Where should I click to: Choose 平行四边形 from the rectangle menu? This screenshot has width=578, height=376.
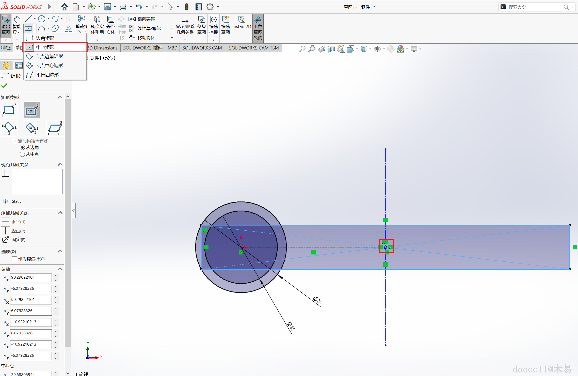pyautogui.click(x=47, y=75)
